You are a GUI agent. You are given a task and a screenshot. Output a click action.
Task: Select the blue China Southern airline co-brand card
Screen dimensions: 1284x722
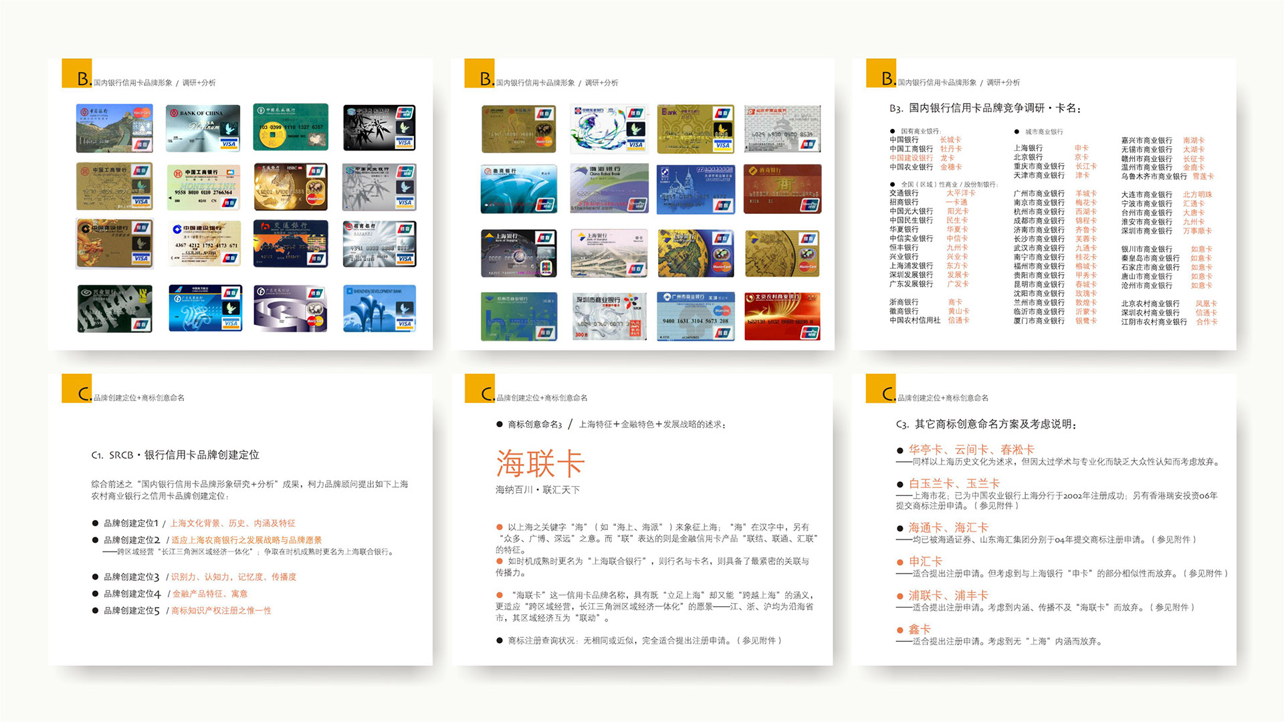tap(205, 308)
